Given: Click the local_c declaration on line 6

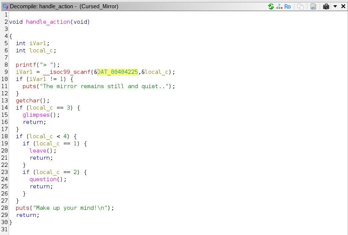Looking at the screenshot, I should 41,51.
